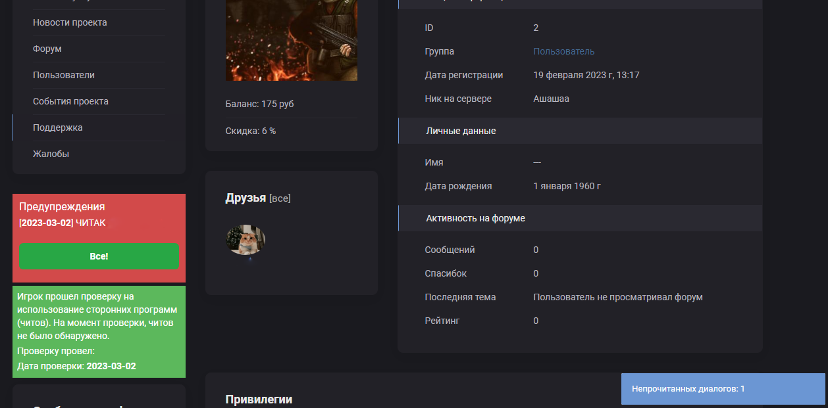Click the Баланс: 175 руб line
Image resolution: width=828 pixels, height=408 pixels.
[259, 104]
